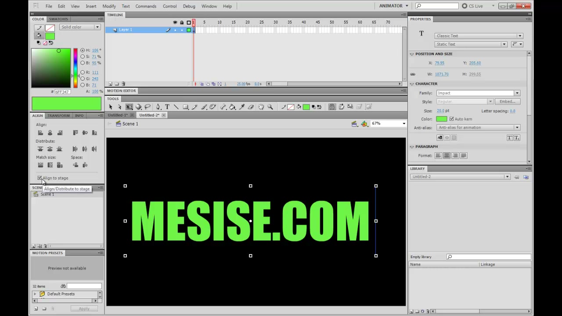
Task: Select the Hand tool
Action: point(261,107)
